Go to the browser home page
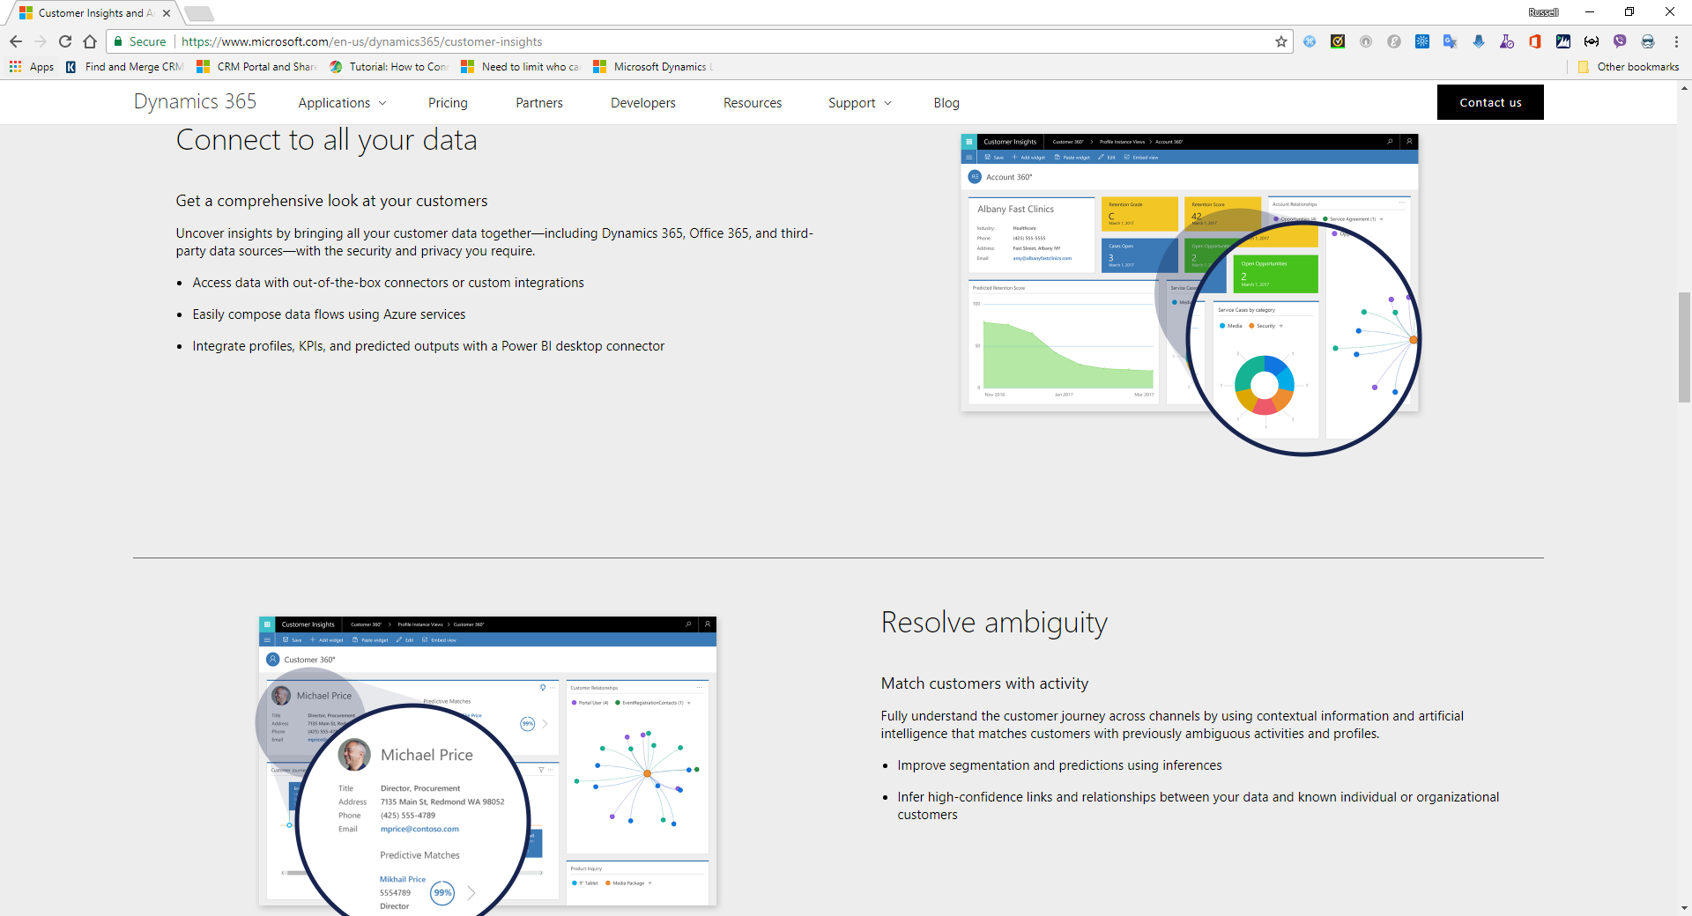 pos(90,41)
